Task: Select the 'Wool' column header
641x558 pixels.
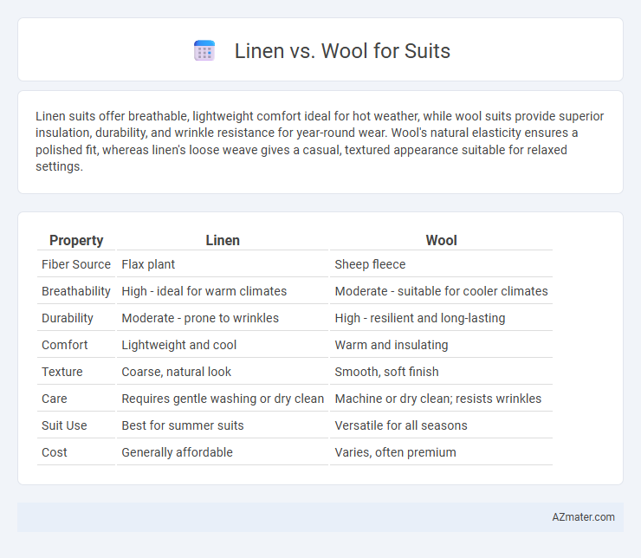Action: click(x=441, y=240)
